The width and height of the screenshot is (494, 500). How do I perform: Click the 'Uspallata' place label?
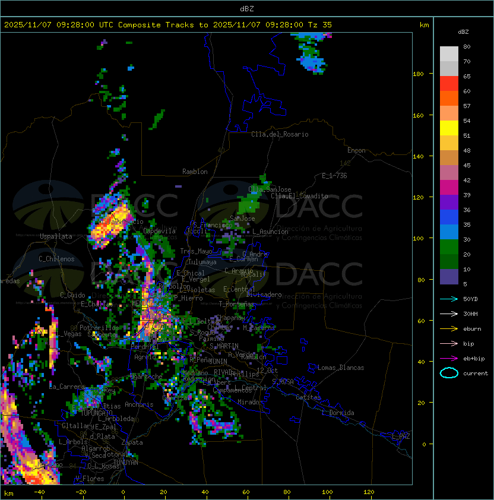click(x=56, y=236)
